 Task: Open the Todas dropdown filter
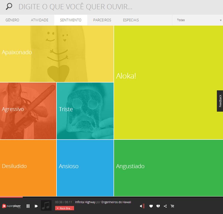(197, 20)
